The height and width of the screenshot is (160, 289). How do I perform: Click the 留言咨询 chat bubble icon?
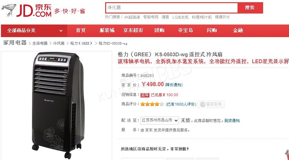pos(203,104)
